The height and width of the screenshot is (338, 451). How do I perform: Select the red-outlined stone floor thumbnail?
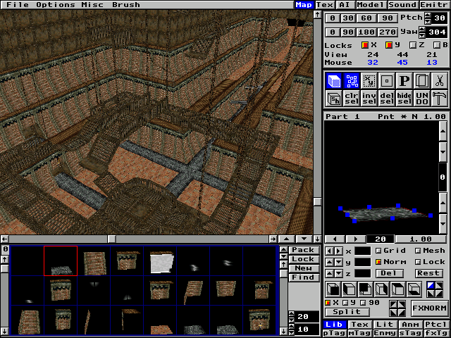click(x=61, y=261)
